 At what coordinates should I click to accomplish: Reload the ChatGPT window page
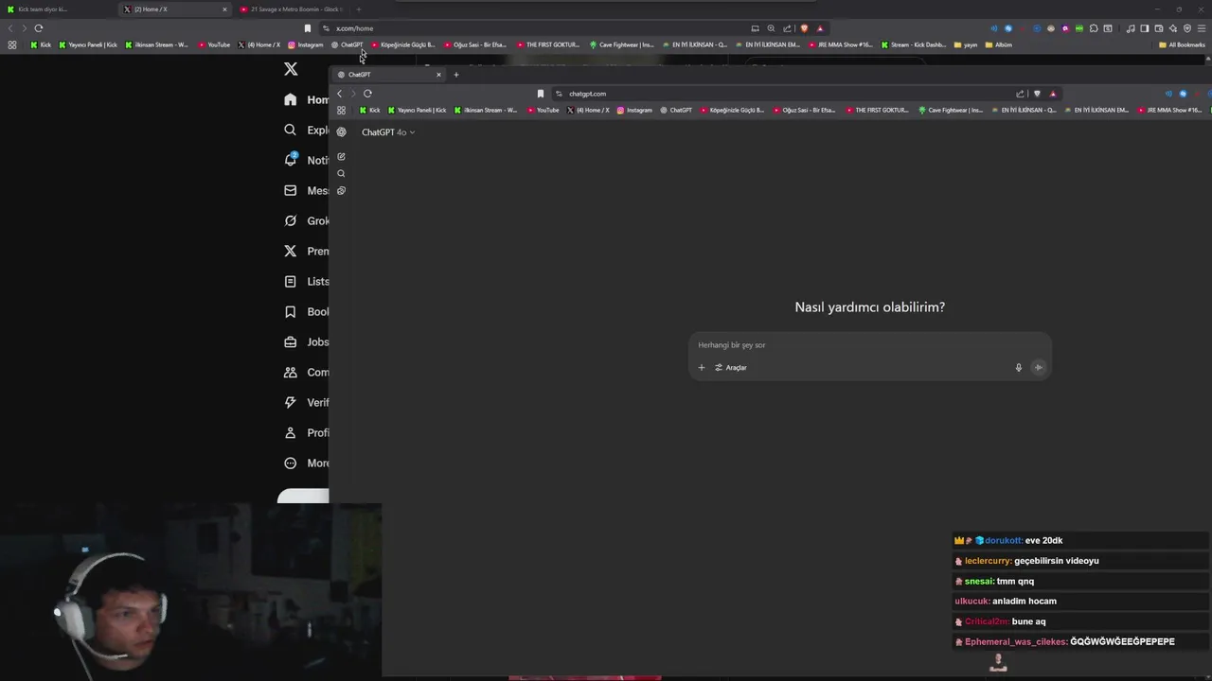(x=367, y=93)
